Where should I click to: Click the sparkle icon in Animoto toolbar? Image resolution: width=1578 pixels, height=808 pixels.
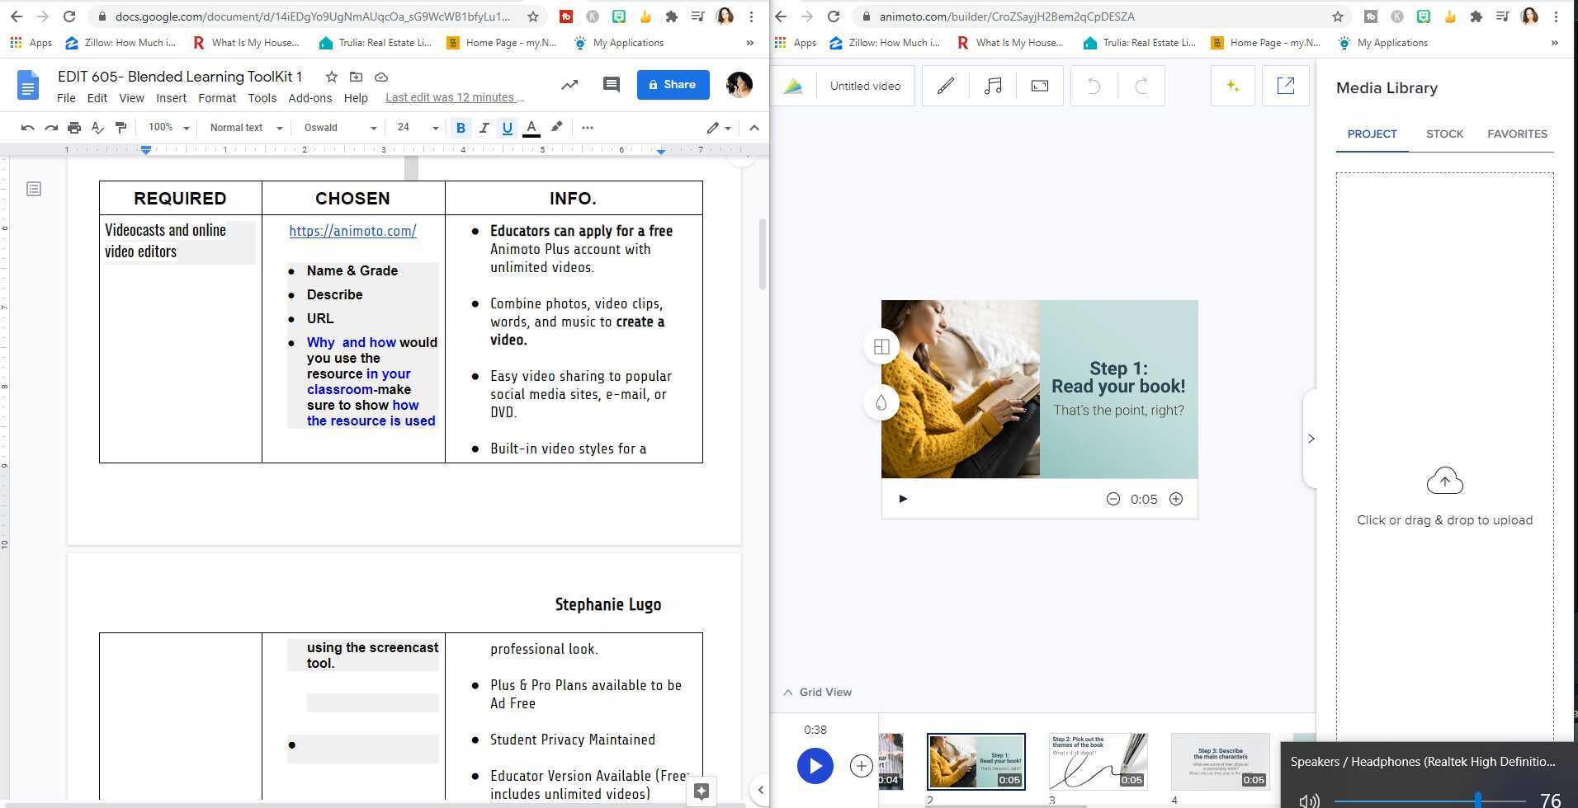pos(1233,86)
